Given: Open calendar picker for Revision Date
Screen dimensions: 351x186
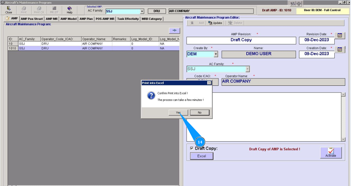Looking at the screenshot, I should tap(339, 35).
